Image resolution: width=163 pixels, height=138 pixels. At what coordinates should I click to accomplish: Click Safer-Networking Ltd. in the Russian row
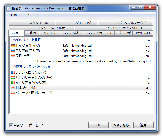tap(78, 51)
